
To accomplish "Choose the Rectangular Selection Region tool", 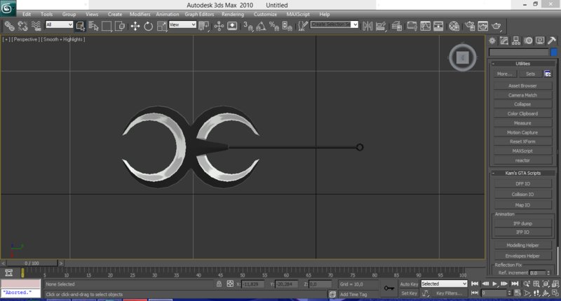I will pos(107,26).
